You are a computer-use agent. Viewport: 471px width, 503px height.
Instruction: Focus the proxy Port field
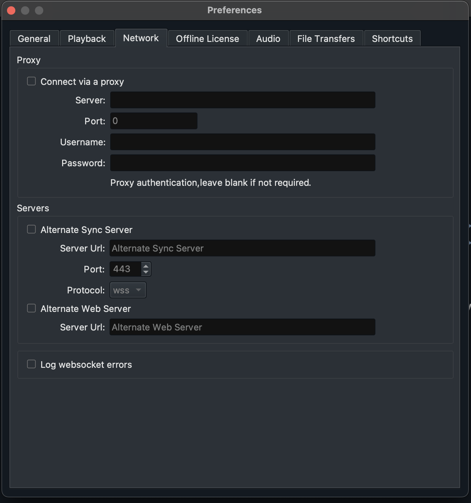click(154, 121)
